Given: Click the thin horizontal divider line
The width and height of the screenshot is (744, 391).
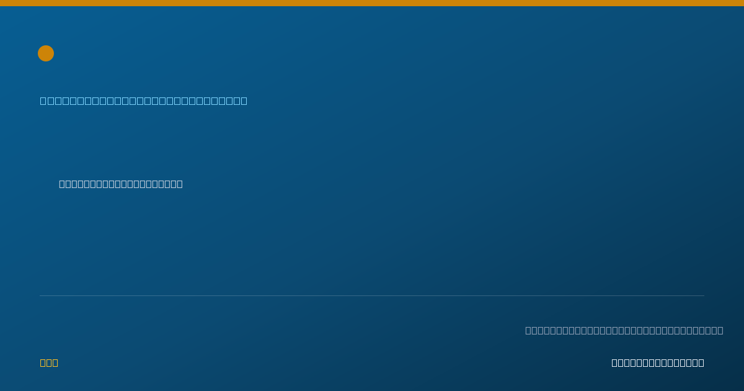Looking at the screenshot, I should pyautogui.click(x=372, y=295).
